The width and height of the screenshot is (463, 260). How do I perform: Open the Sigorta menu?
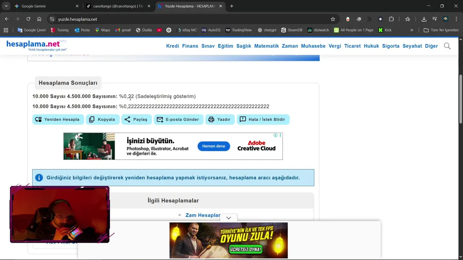click(391, 46)
